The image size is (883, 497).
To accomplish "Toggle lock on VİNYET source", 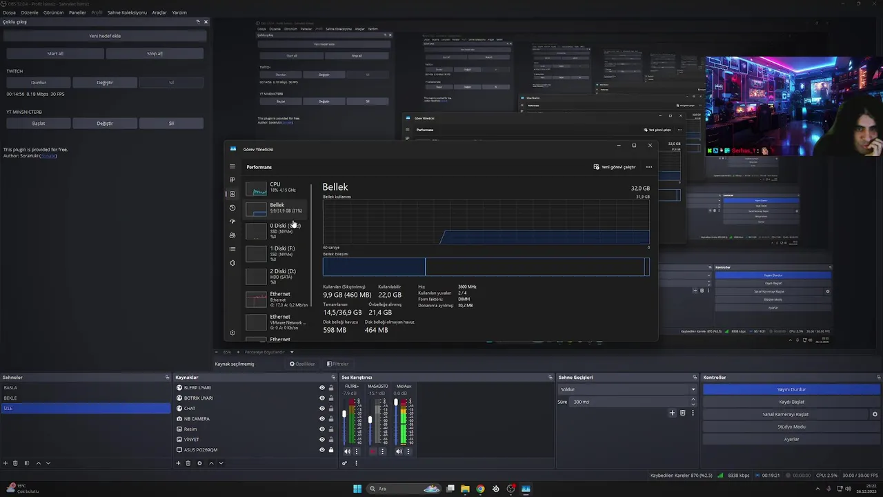I will coord(331,440).
